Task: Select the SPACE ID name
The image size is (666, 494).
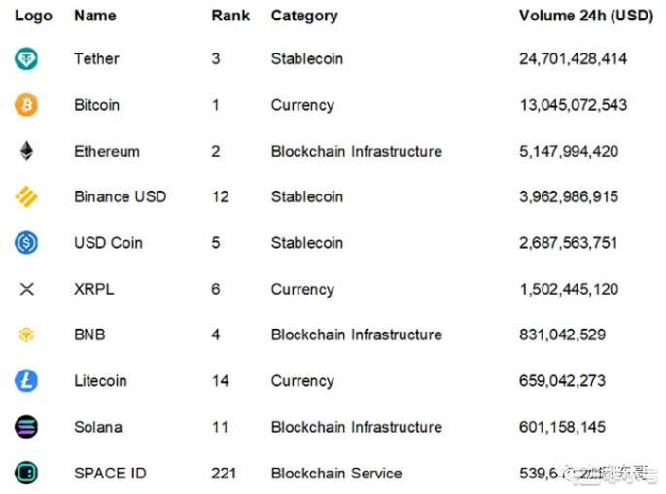Action: click(110, 474)
